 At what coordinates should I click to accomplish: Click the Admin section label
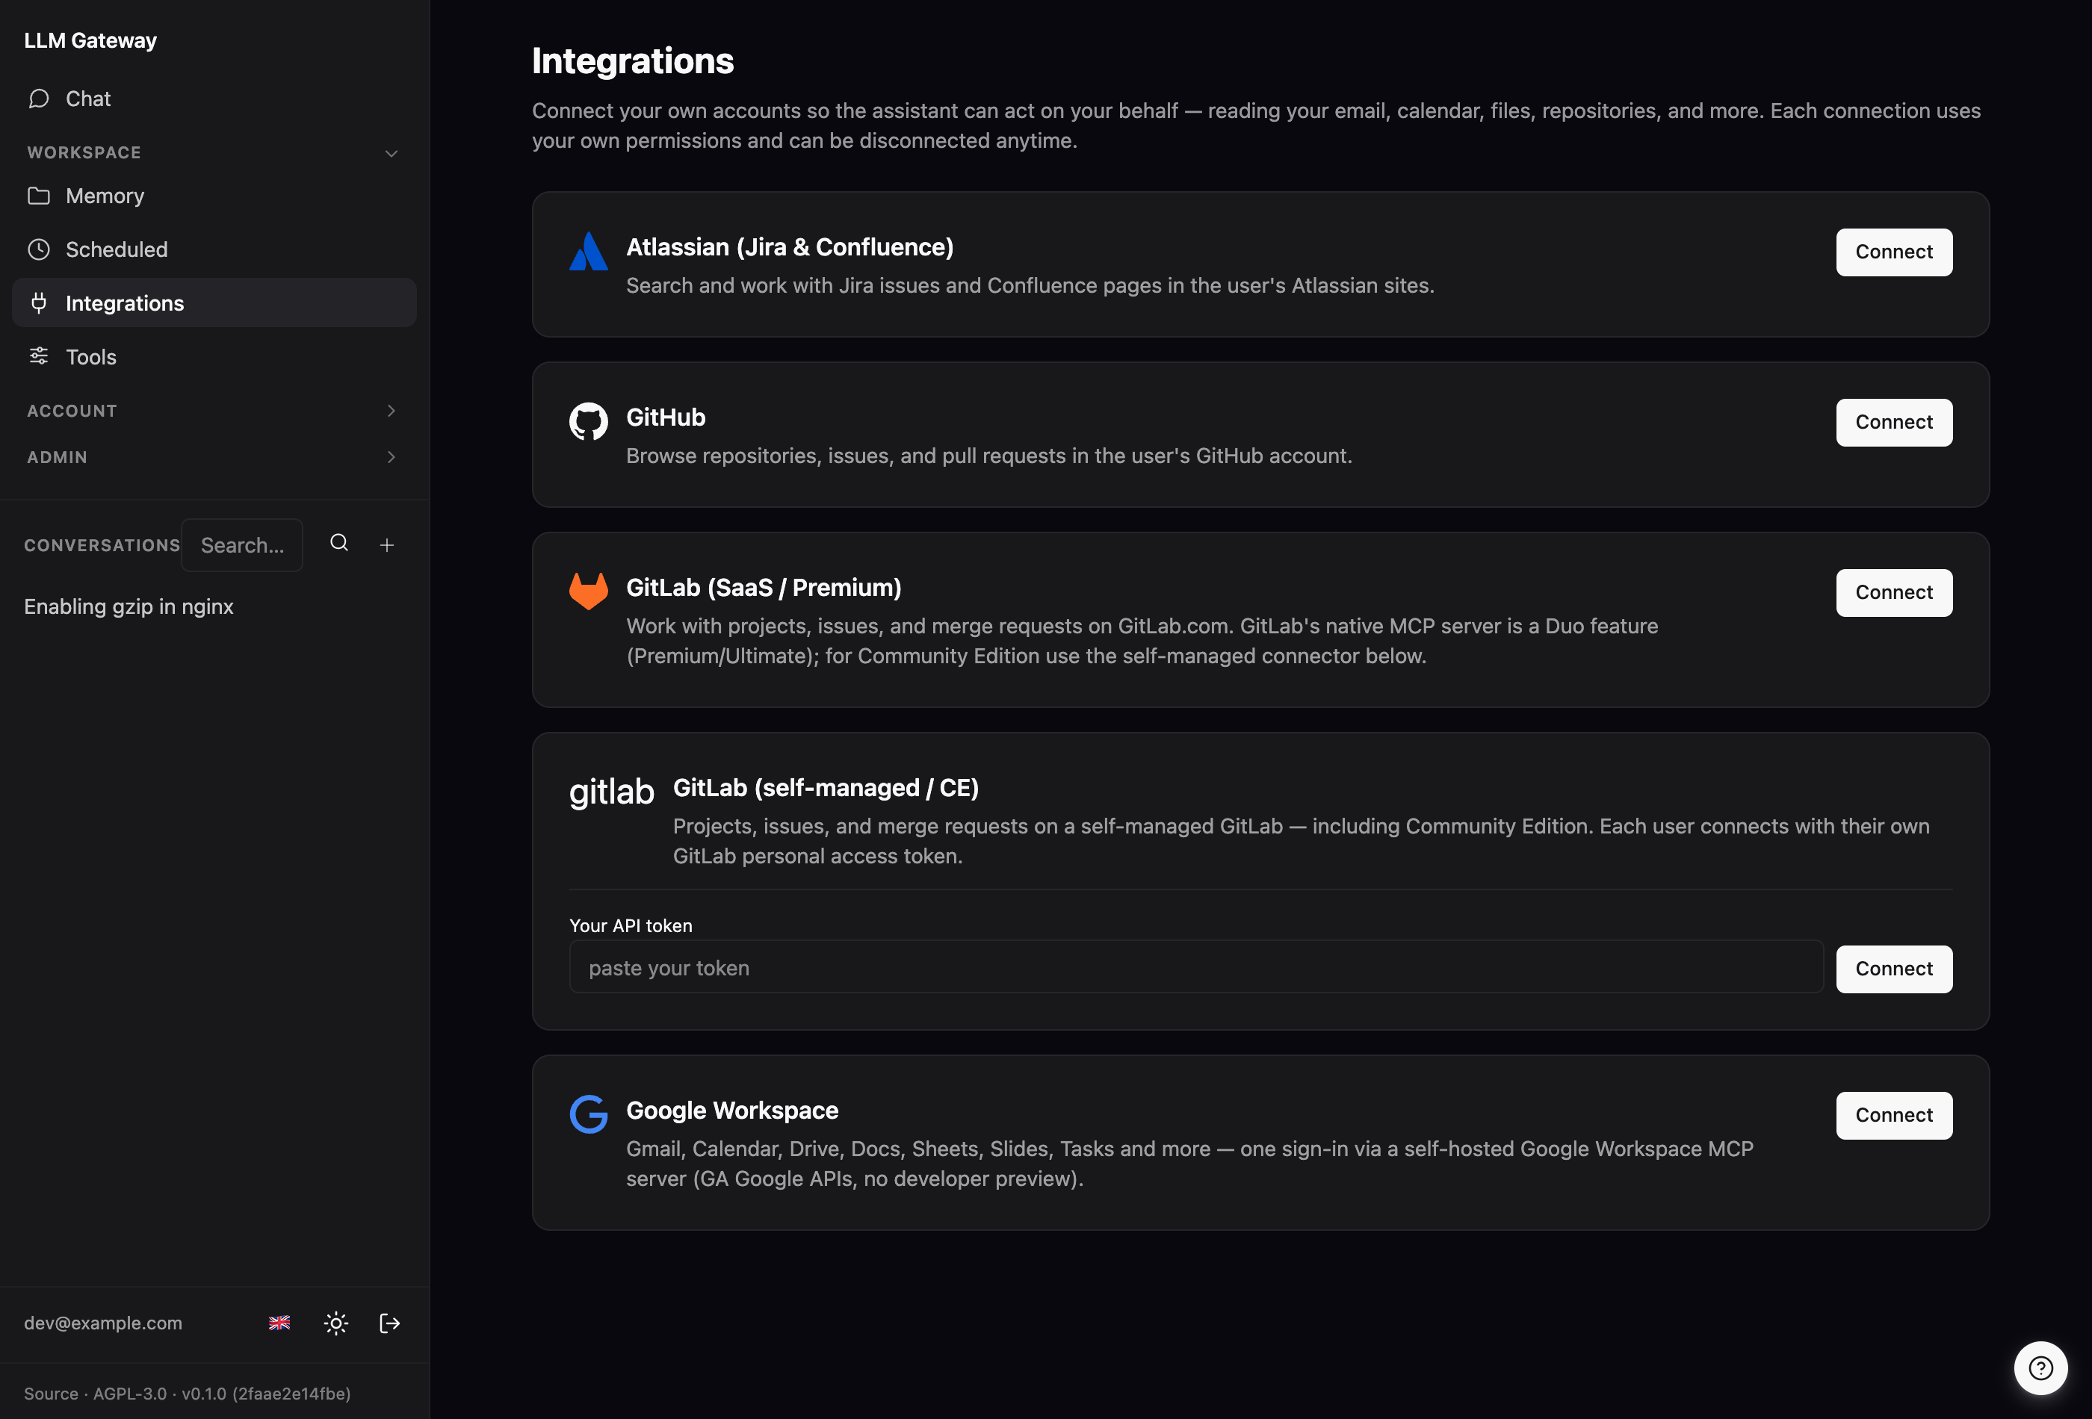(57, 457)
